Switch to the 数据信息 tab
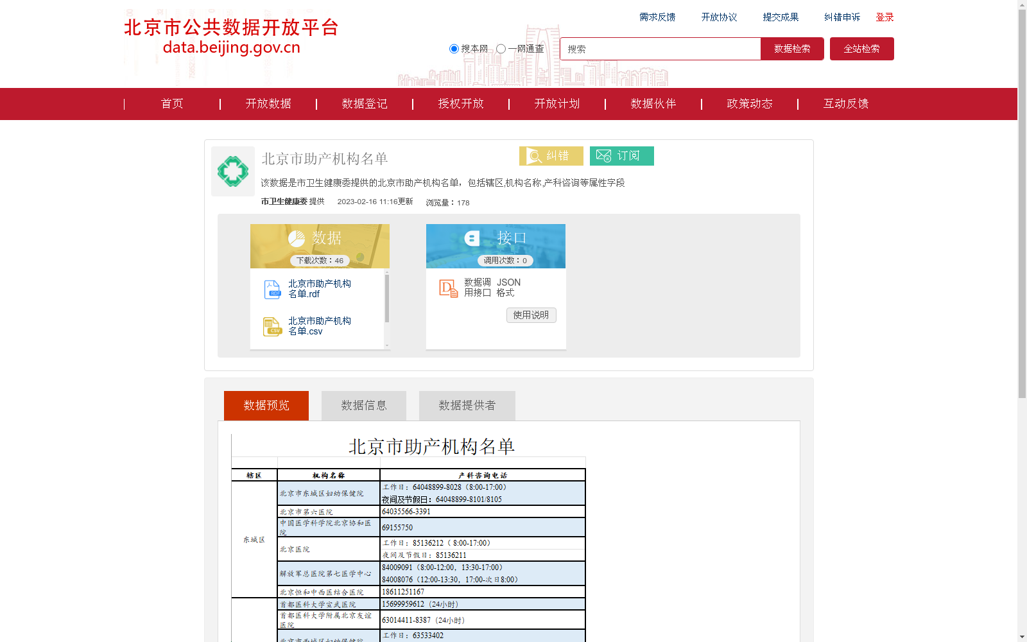1027x642 pixels. (x=364, y=406)
